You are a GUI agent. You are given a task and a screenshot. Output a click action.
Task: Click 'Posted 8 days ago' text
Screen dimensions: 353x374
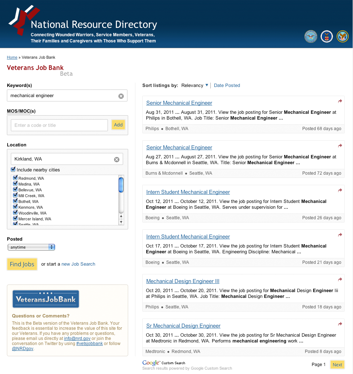323,351
